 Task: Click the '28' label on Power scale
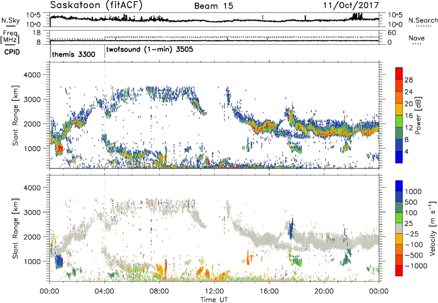[408, 80]
